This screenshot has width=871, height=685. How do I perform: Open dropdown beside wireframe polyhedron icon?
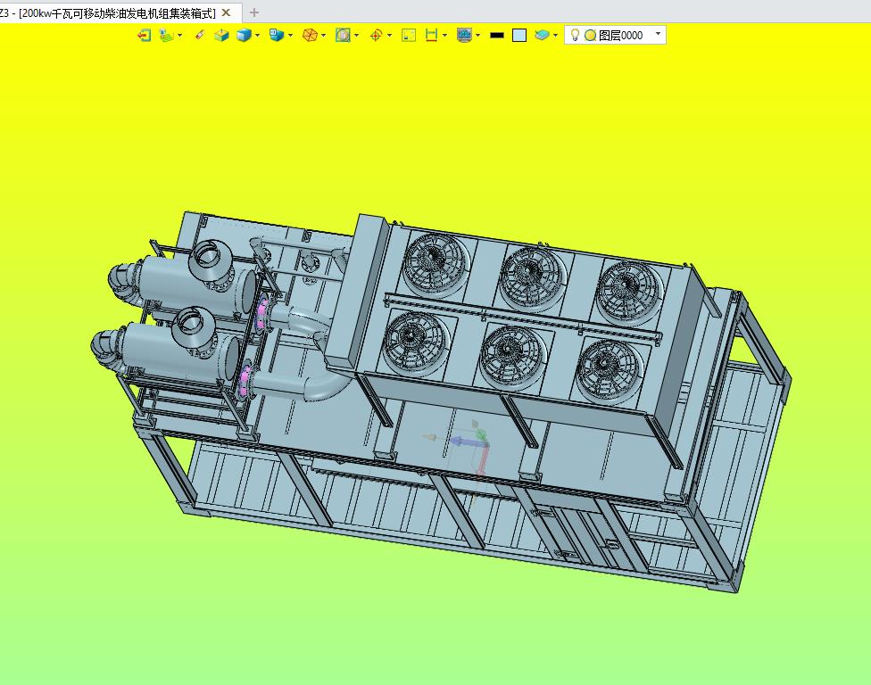tap(323, 36)
